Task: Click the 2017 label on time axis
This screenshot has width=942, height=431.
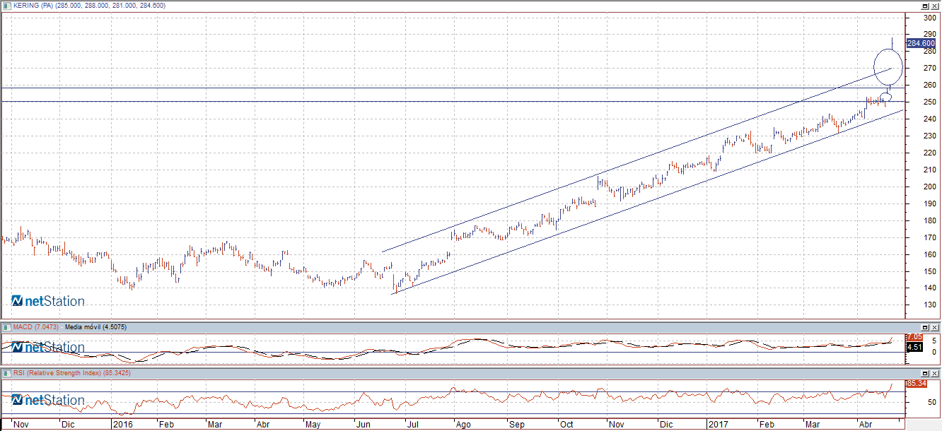Action: click(720, 425)
